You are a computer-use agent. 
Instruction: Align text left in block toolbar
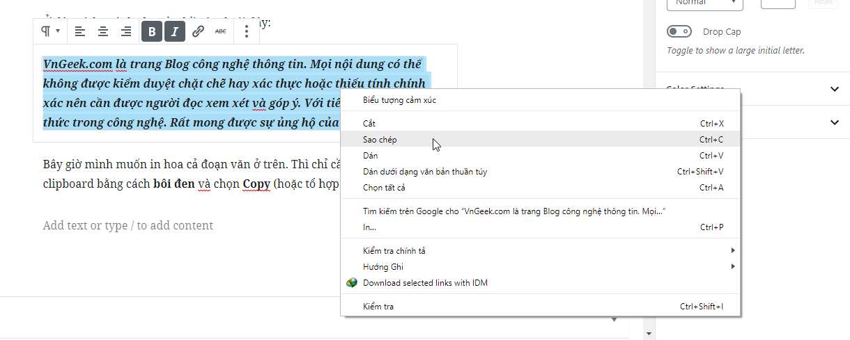click(x=80, y=31)
